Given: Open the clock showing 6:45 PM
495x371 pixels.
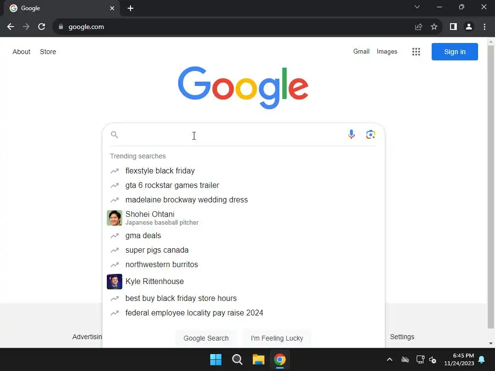Looking at the screenshot, I should tap(459, 359).
